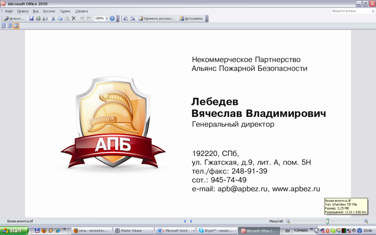Click the Изменить рисунки button

pos(157,18)
